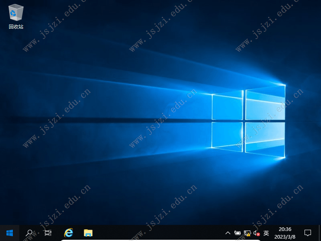Launch Internet Explorer from the taskbar
The image size is (321, 241).
[x=68, y=233]
